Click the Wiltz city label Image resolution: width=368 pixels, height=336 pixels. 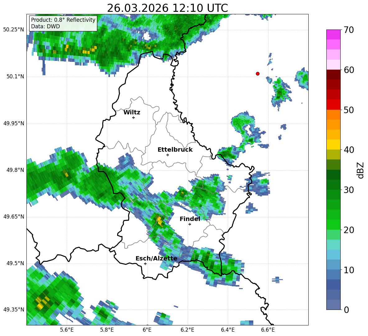pos(132,113)
